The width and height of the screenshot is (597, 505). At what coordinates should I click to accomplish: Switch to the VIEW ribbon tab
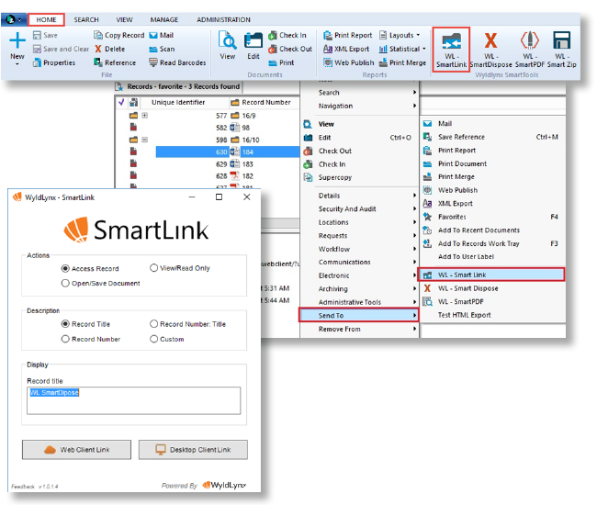tap(125, 20)
